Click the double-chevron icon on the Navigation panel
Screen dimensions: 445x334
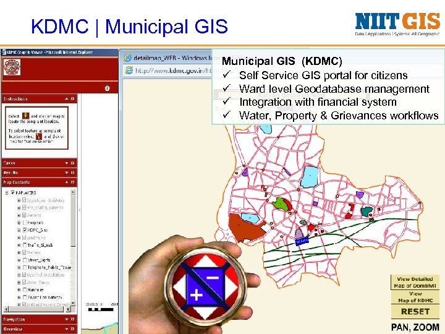73,319
